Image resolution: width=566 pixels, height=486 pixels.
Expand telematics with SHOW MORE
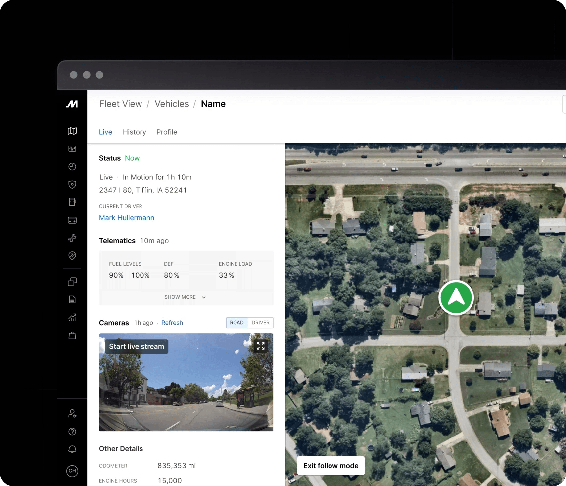click(x=186, y=297)
